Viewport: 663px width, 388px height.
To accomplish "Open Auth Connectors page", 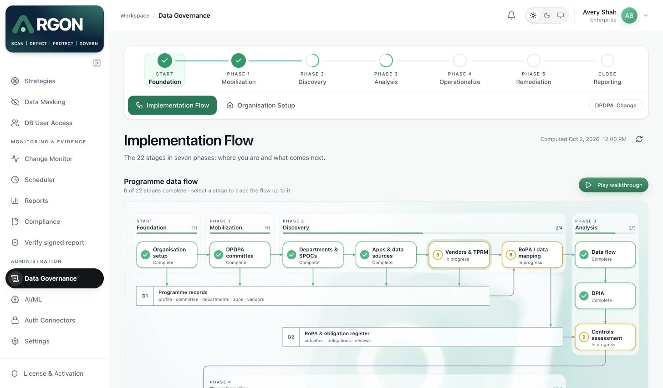I will (55, 320).
